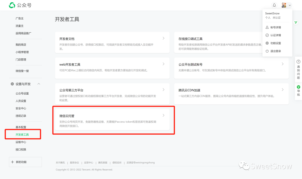The width and height of the screenshot is (302, 179).
Task: Open the 微信云托管 card title
Action: (67, 116)
